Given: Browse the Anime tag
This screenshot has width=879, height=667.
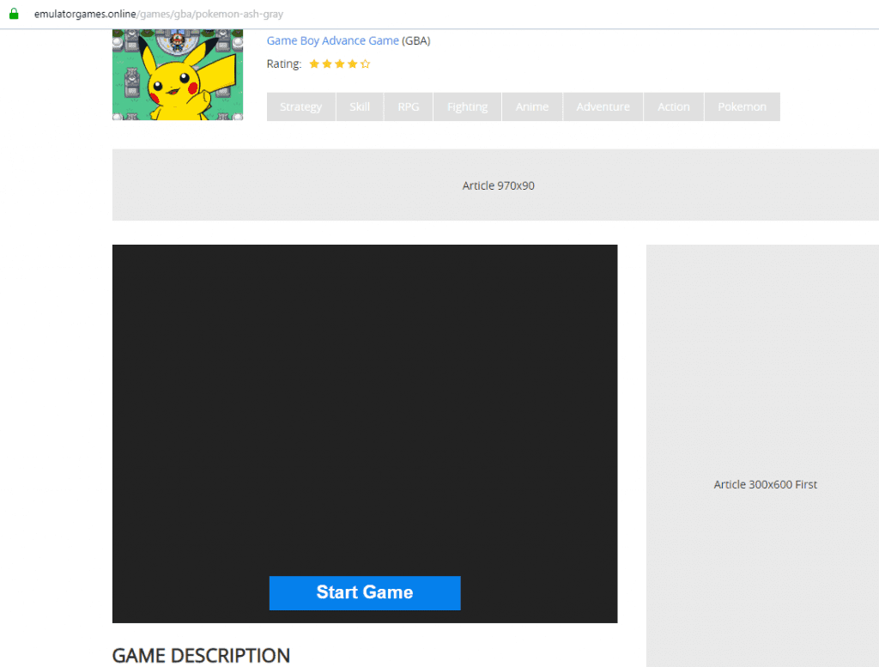Looking at the screenshot, I should [531, 106].
